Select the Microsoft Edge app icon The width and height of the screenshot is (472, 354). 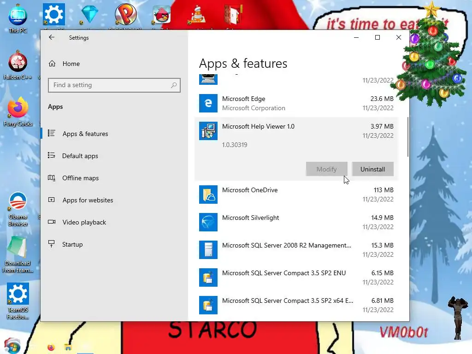click(208, 103)
